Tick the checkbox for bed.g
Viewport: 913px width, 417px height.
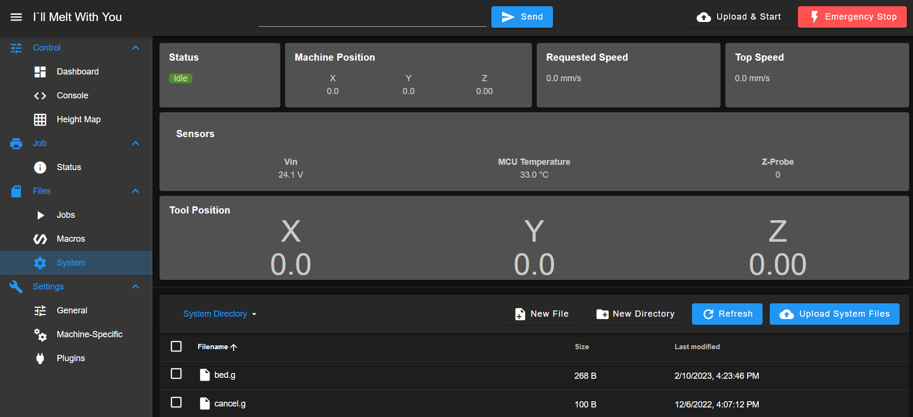pos(176,374)
